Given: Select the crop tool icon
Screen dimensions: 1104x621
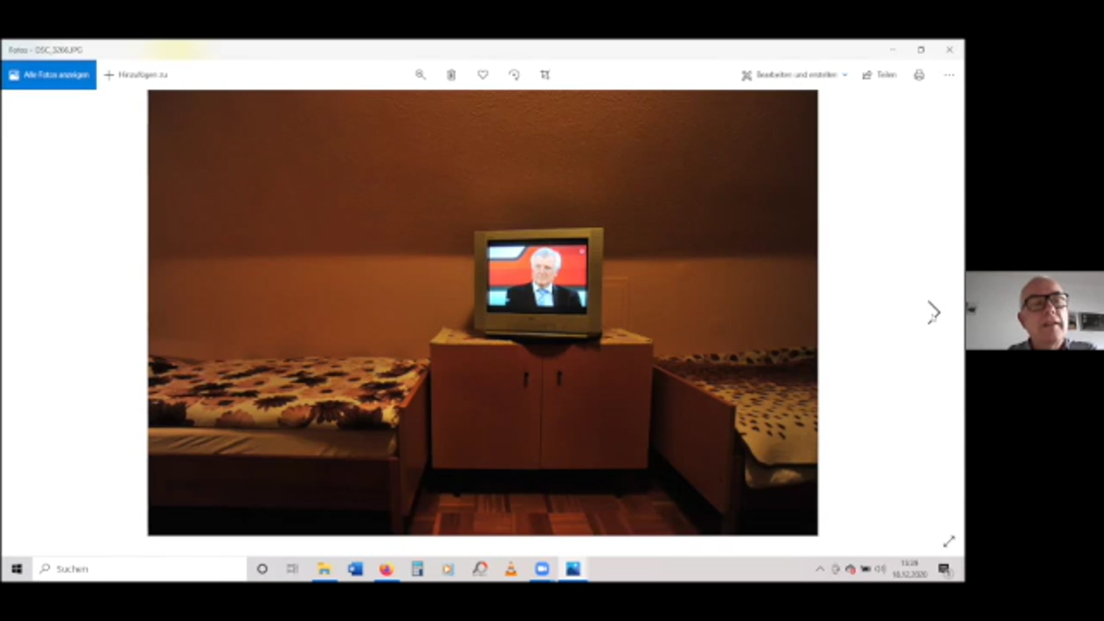Looking at the screenshot, I should click(x=545, y=75).
